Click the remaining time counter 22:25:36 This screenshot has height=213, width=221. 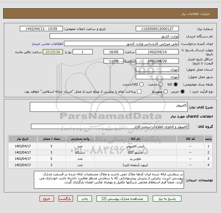pos(53,52)
